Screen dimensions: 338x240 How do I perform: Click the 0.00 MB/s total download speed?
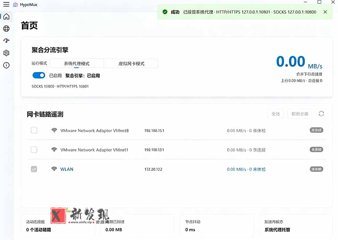pyautogui.click(x=299, y=61)
